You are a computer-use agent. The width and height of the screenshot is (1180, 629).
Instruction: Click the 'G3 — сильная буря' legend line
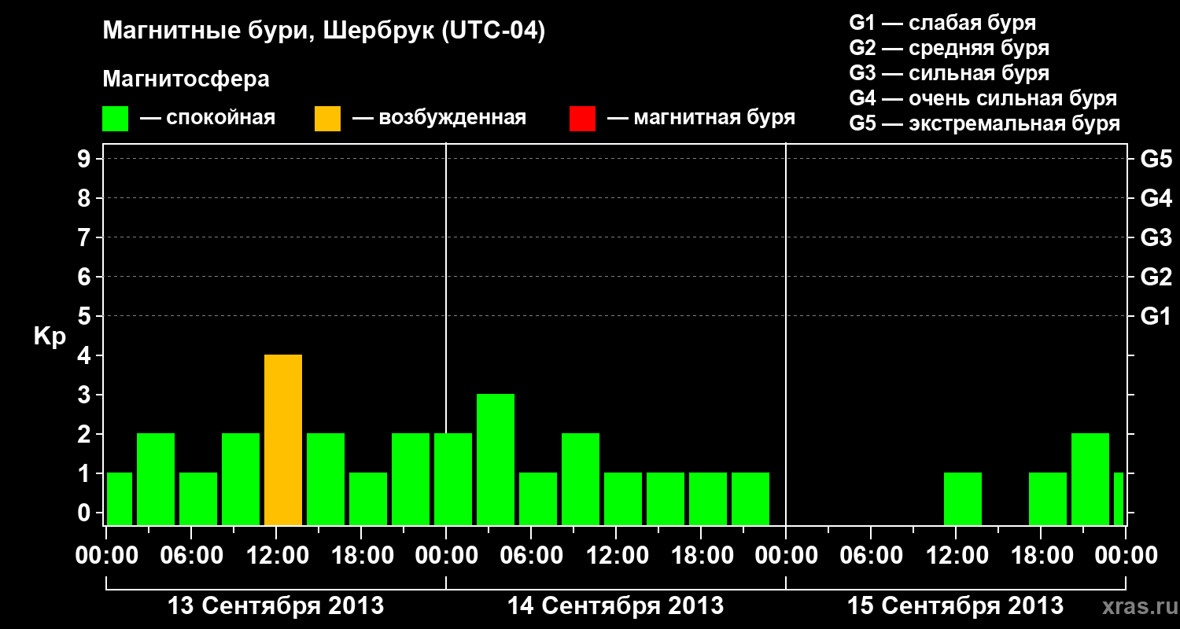point(950,73)
